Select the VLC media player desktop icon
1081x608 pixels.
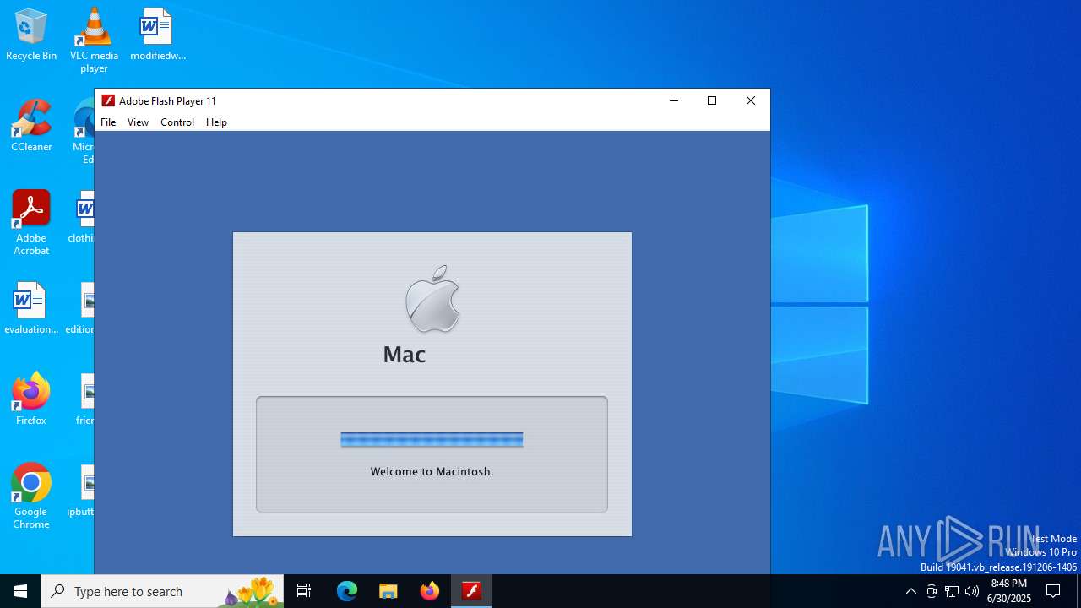coord(94,41)
